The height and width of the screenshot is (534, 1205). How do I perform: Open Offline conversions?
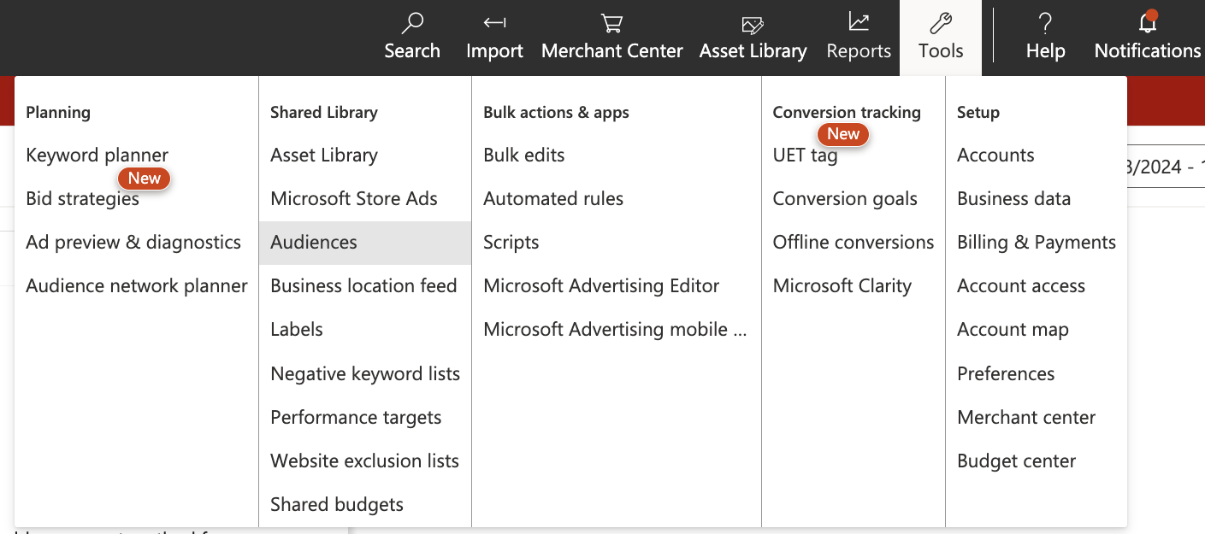click(x=854, y=242)
